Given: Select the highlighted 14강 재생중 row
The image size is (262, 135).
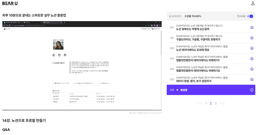Looking at the screenshot, I should [211, 90].
